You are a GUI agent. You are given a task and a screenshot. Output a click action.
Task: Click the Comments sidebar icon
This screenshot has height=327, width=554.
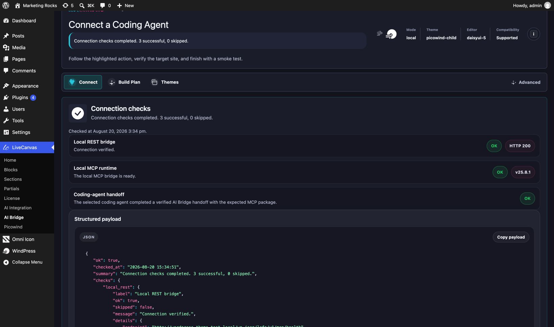point(6,71)
